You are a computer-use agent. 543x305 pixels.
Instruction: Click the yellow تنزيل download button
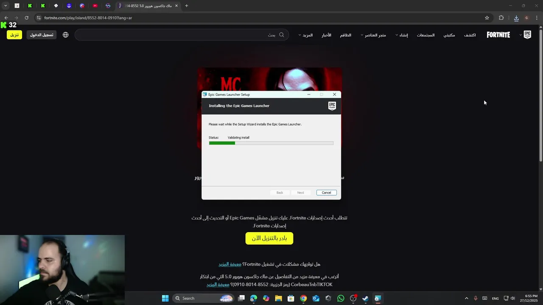coord(14,35)
